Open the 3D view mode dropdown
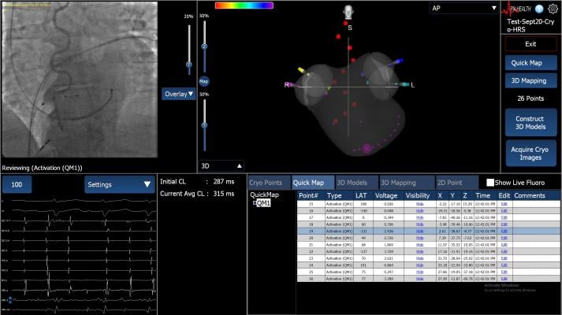 pos(220,166)
